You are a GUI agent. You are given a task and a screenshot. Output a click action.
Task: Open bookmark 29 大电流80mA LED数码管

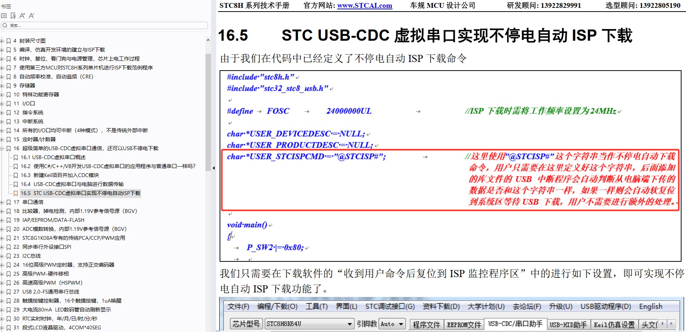(62, 310)
